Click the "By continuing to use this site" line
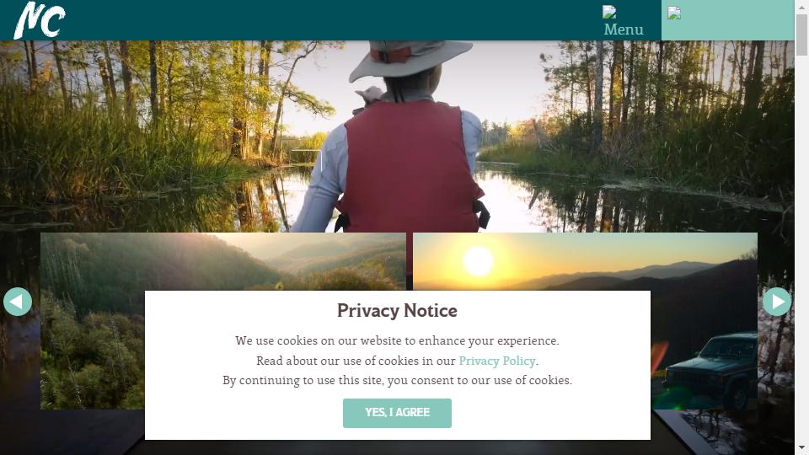Viewport: 809px width, 455px height. click(x=397, y=380)
